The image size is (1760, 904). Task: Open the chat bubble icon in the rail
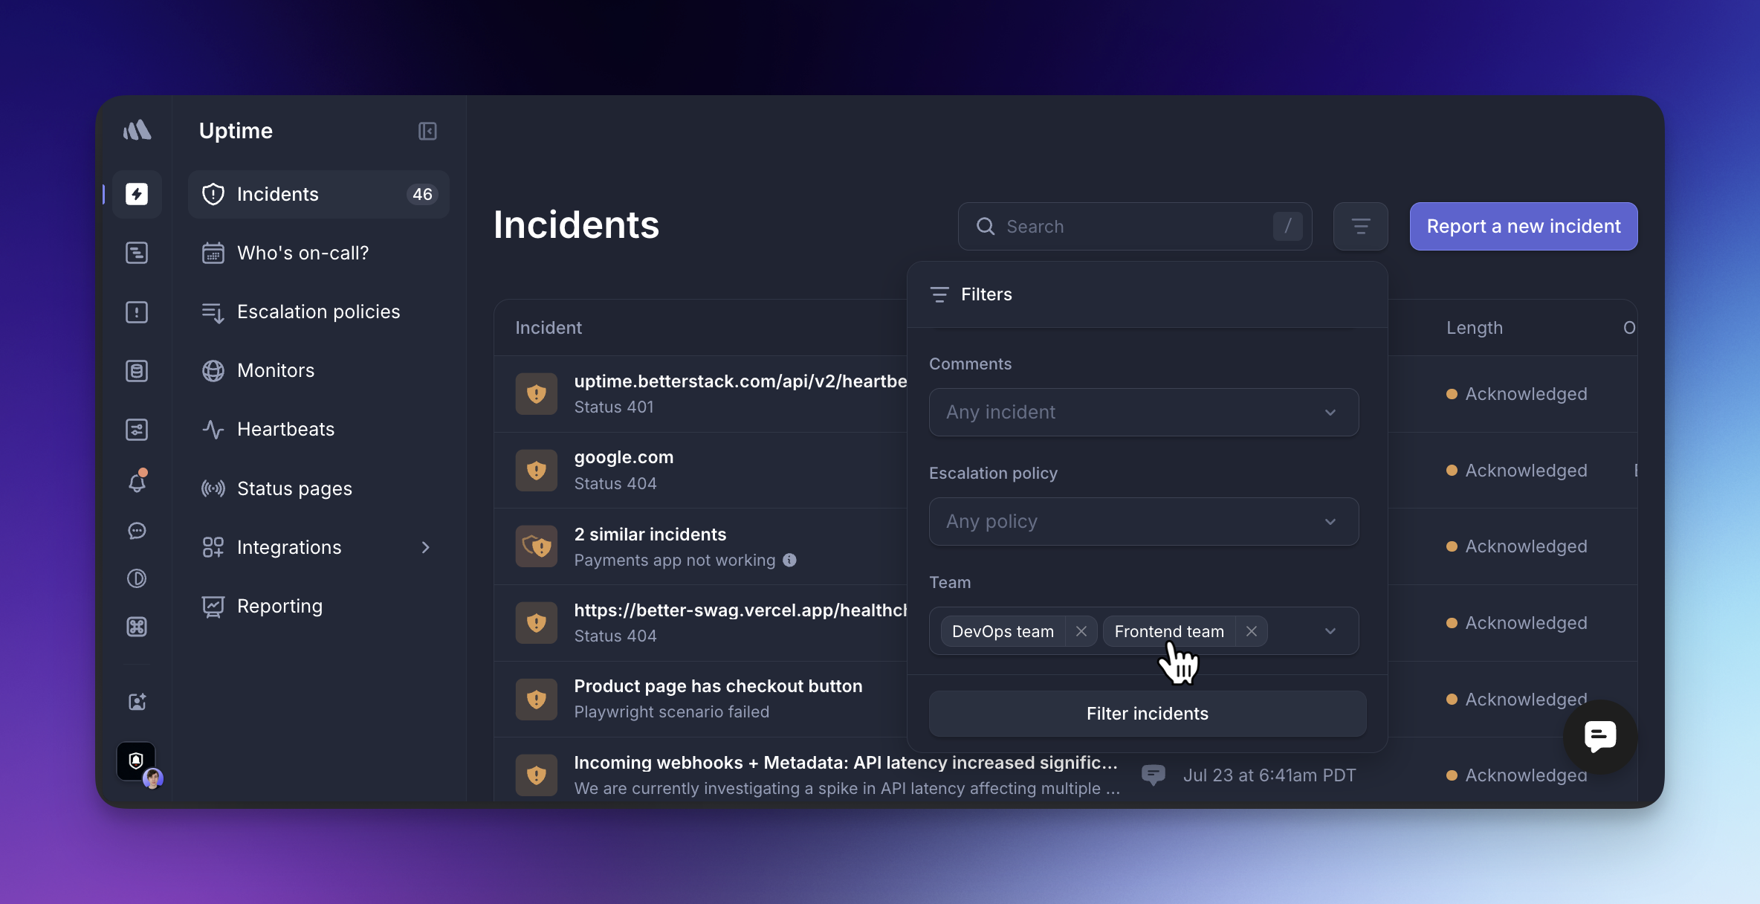(x=137, y=531)
